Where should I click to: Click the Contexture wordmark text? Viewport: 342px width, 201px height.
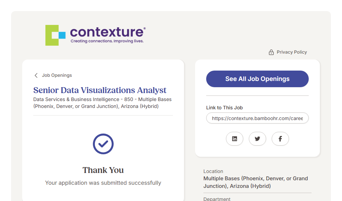pyautogui.click(x=107, y=32)
